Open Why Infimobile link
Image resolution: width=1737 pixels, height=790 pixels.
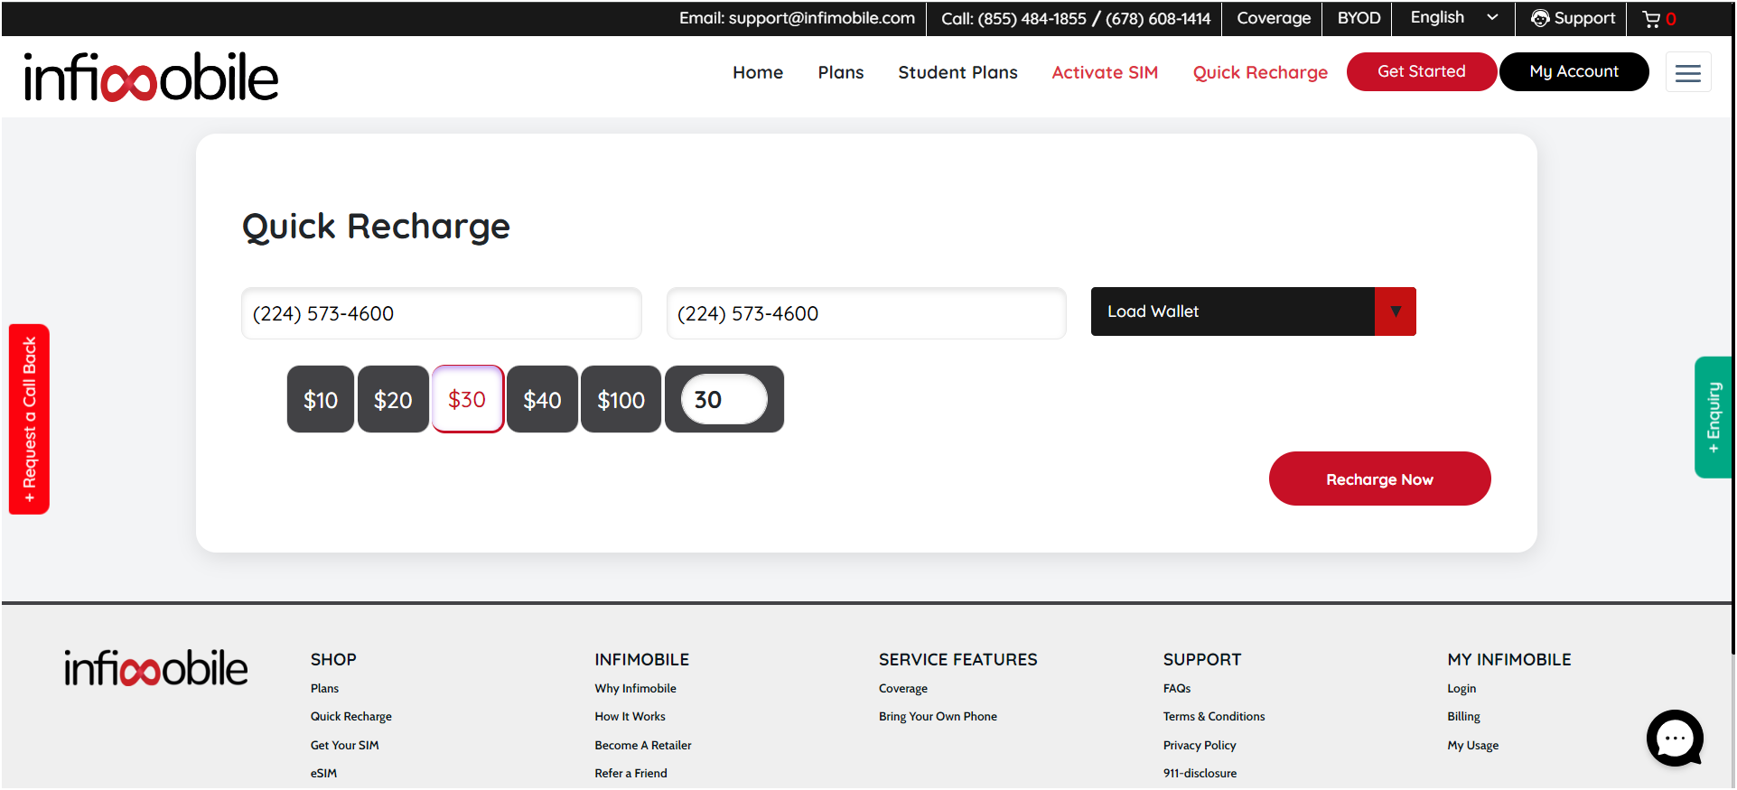tap(635, 688)
